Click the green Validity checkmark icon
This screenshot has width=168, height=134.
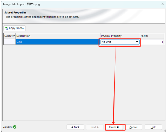coord(15,127)
